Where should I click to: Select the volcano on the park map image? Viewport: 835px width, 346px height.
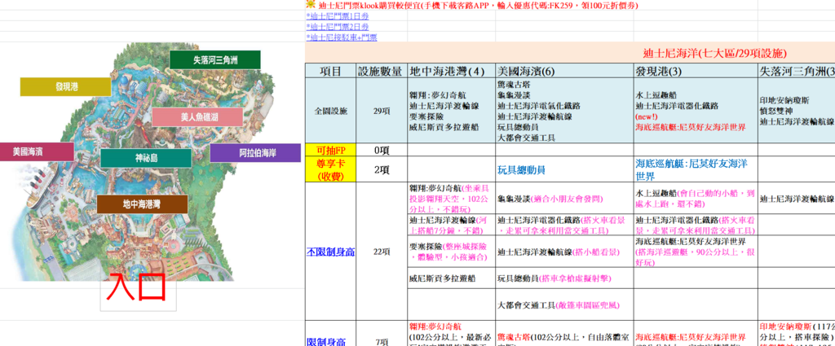[x=144, y=129]
